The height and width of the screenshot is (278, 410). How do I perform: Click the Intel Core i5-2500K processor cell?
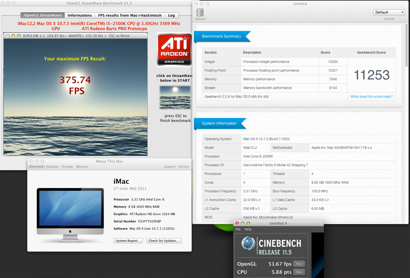pos(318,156)
